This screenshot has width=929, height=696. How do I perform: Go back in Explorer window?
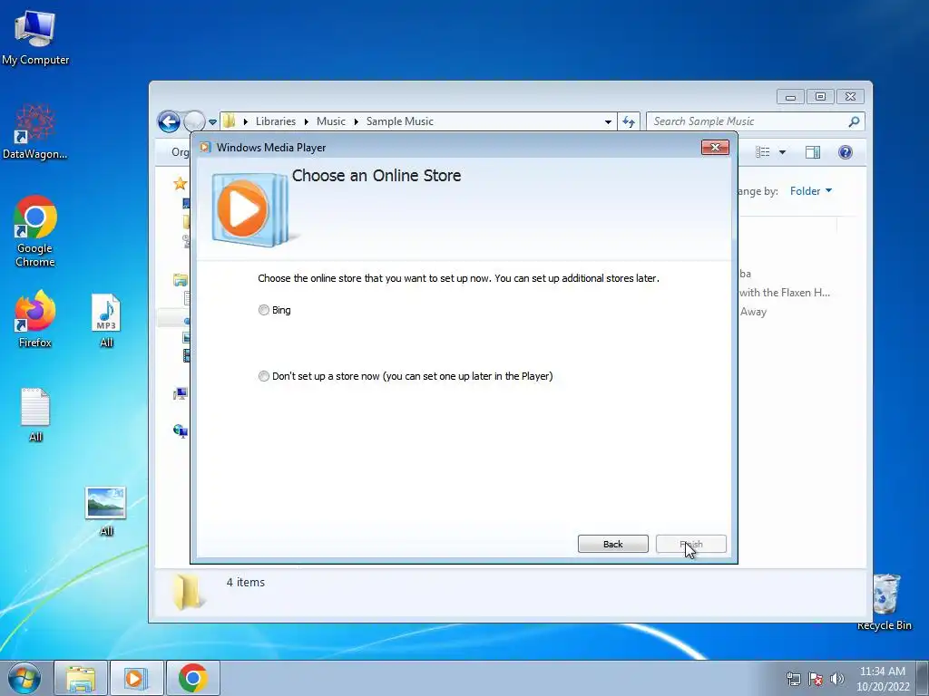point(169,122)
